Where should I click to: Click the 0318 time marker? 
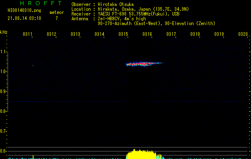195,34
